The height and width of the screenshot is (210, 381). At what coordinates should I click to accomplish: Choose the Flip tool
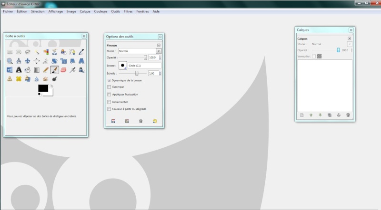10,70
